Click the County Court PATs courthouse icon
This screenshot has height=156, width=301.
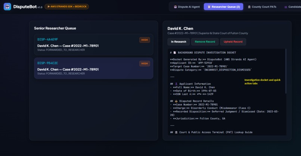point(249,7)
